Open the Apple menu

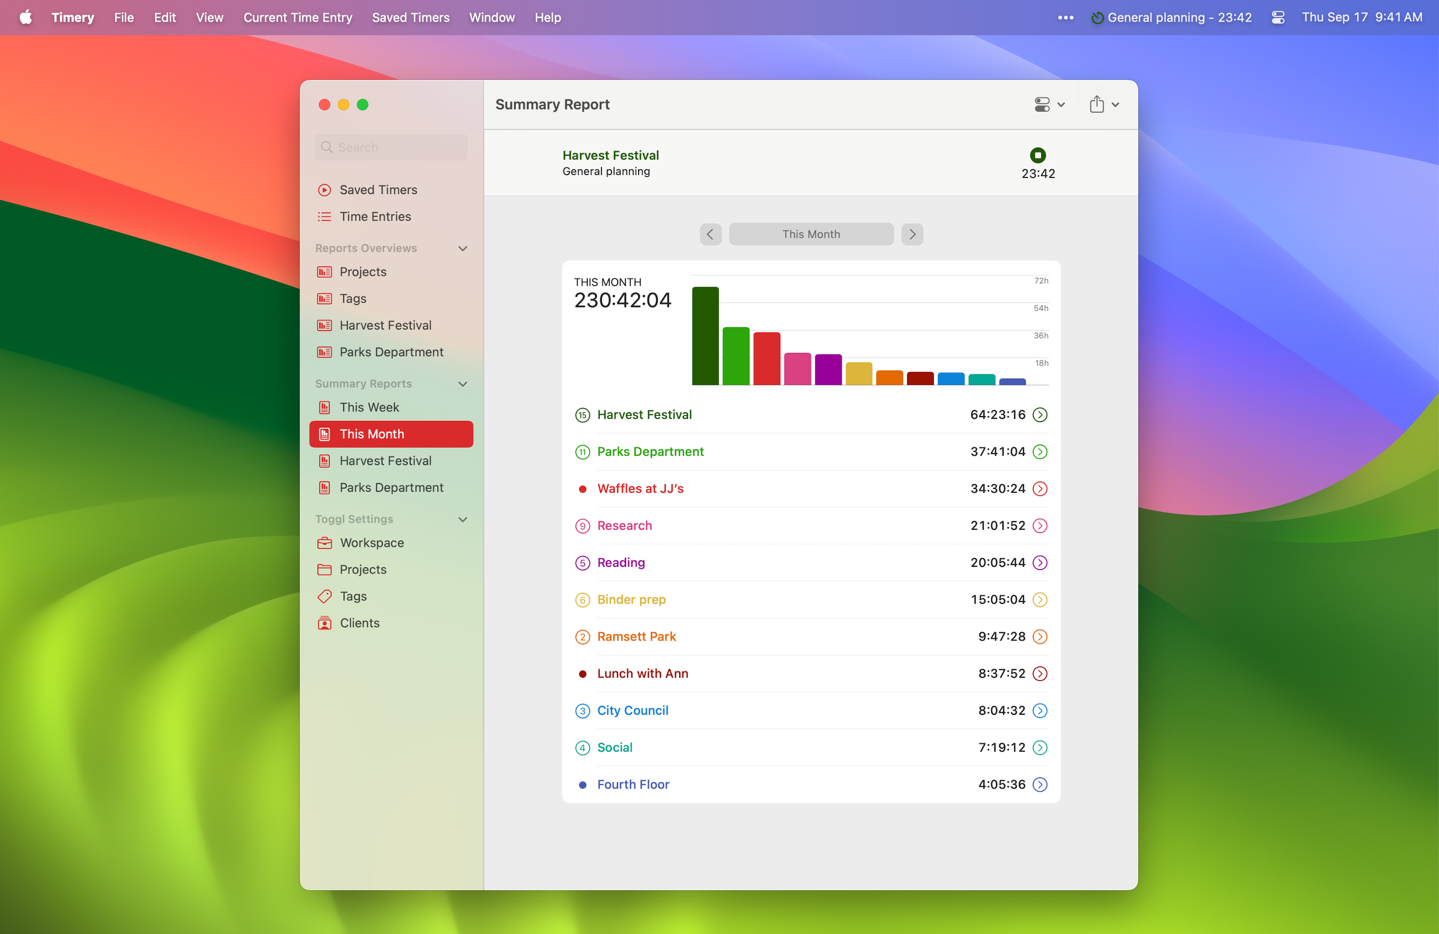(x=25, y=17)
